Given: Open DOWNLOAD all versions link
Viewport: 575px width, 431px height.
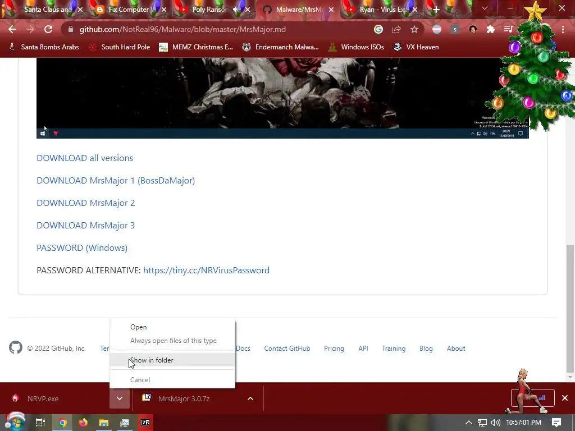Looking at the screenshot, I should 85,158.
